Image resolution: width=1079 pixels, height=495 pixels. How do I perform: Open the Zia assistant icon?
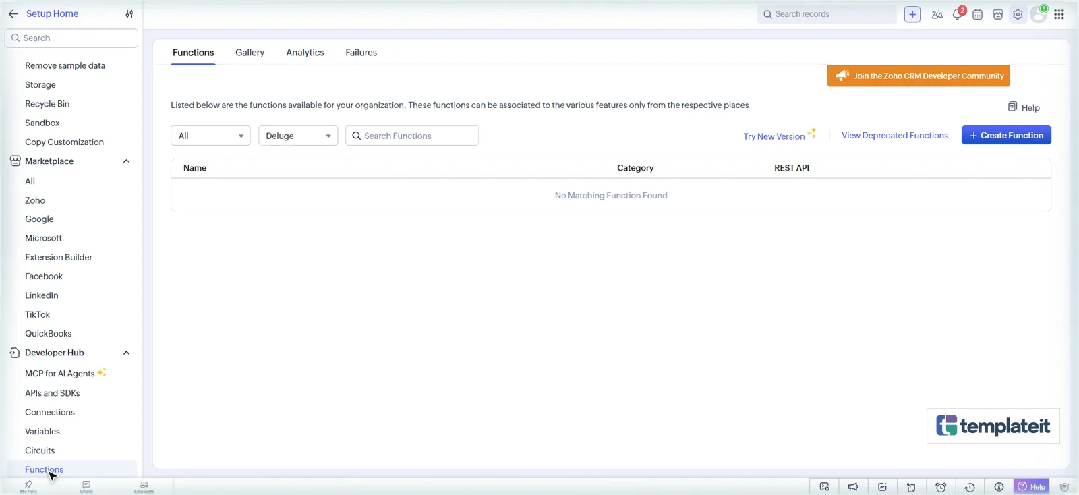(x=937, y=14)
